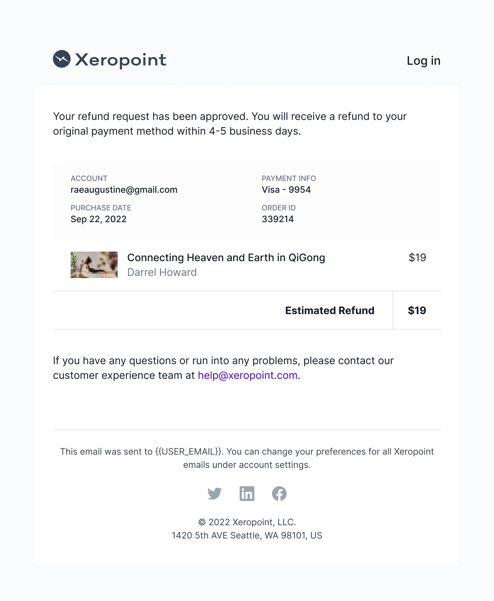
Task: Click the Visa - 9954 payment info
Action: click(286, 190)
